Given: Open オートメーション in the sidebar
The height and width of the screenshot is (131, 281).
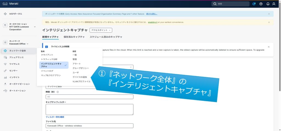Looking at the screenshot, I should point(17,91).
